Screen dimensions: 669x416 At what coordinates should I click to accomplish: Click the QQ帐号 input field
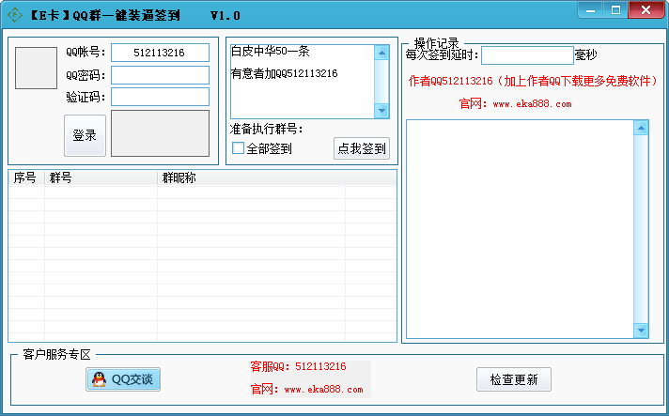[x=160, y=53]
